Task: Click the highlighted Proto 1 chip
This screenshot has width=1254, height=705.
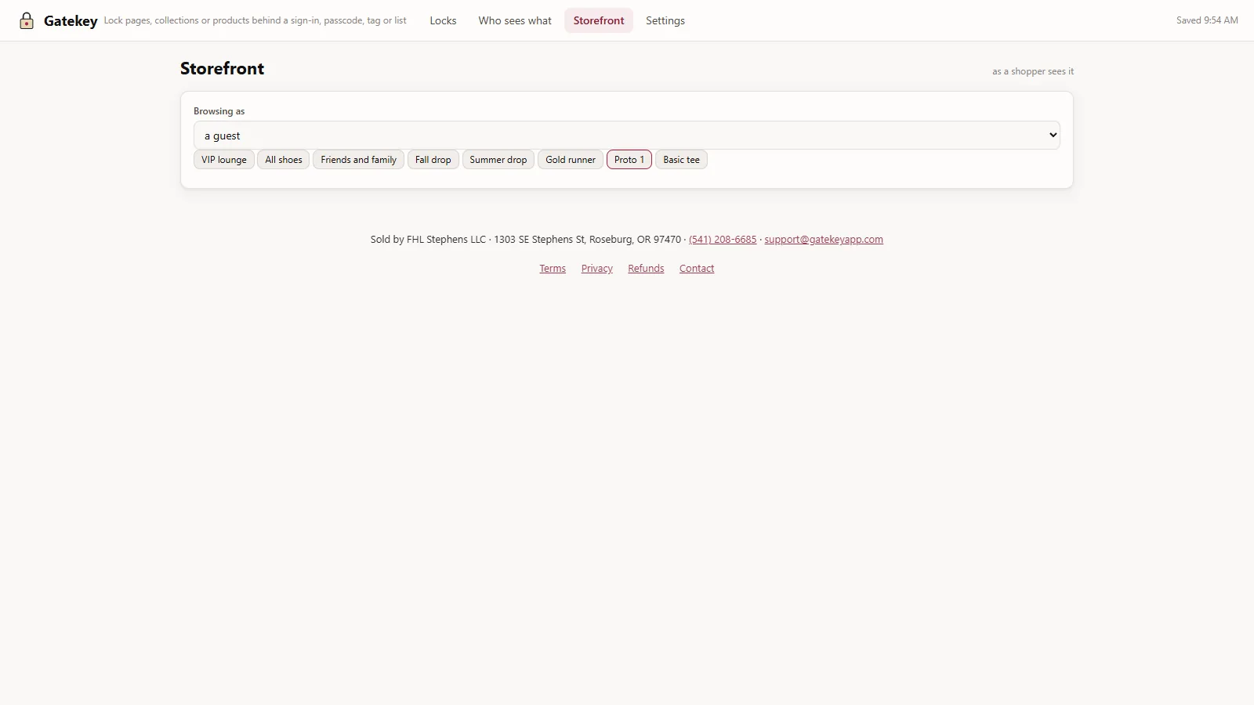Action: coord(629,160)
